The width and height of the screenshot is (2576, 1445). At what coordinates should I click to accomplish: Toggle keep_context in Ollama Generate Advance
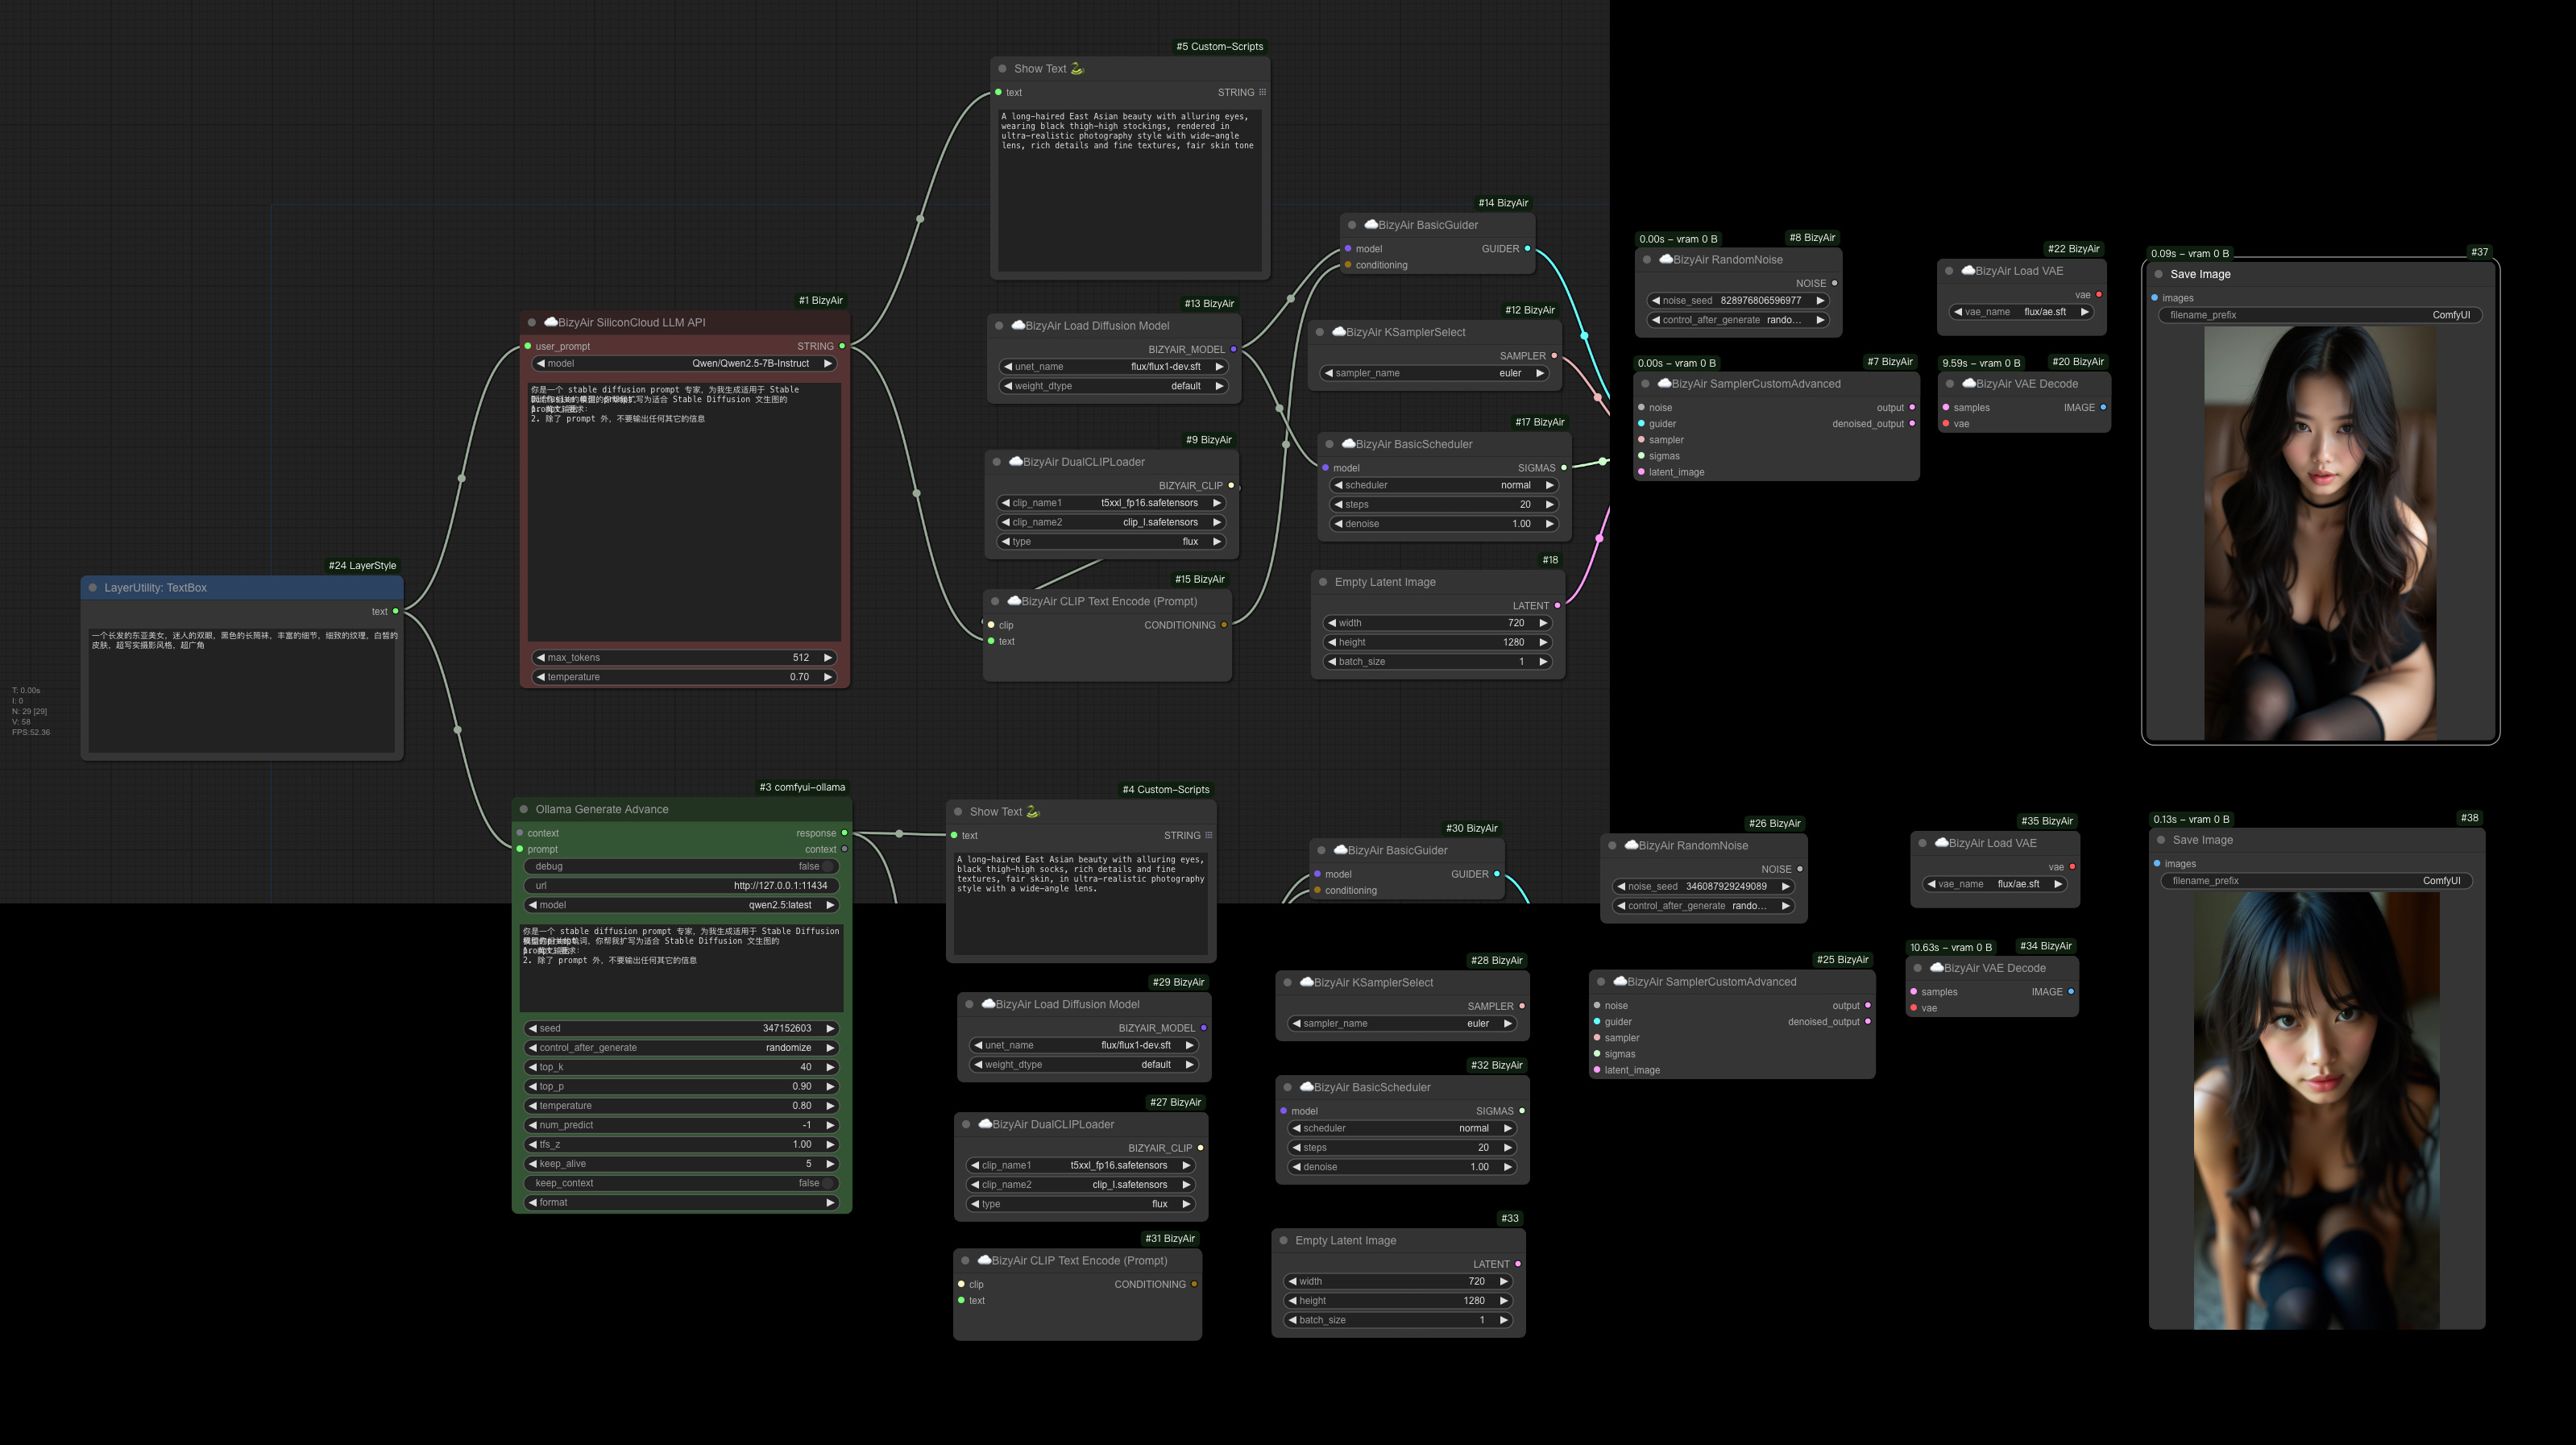[x=828, y=1182]
